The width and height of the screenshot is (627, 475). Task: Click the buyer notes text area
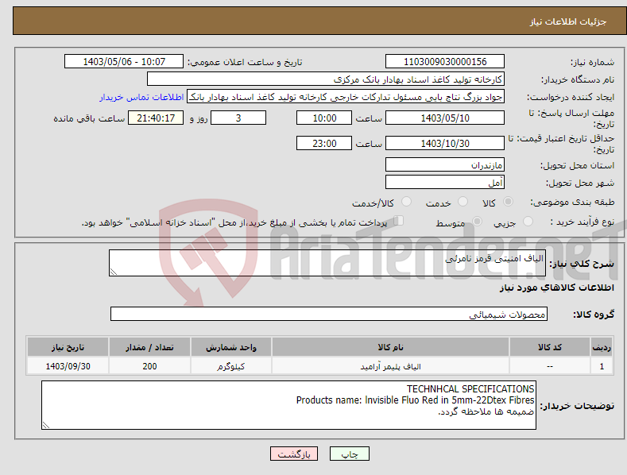tap(288, 405)
